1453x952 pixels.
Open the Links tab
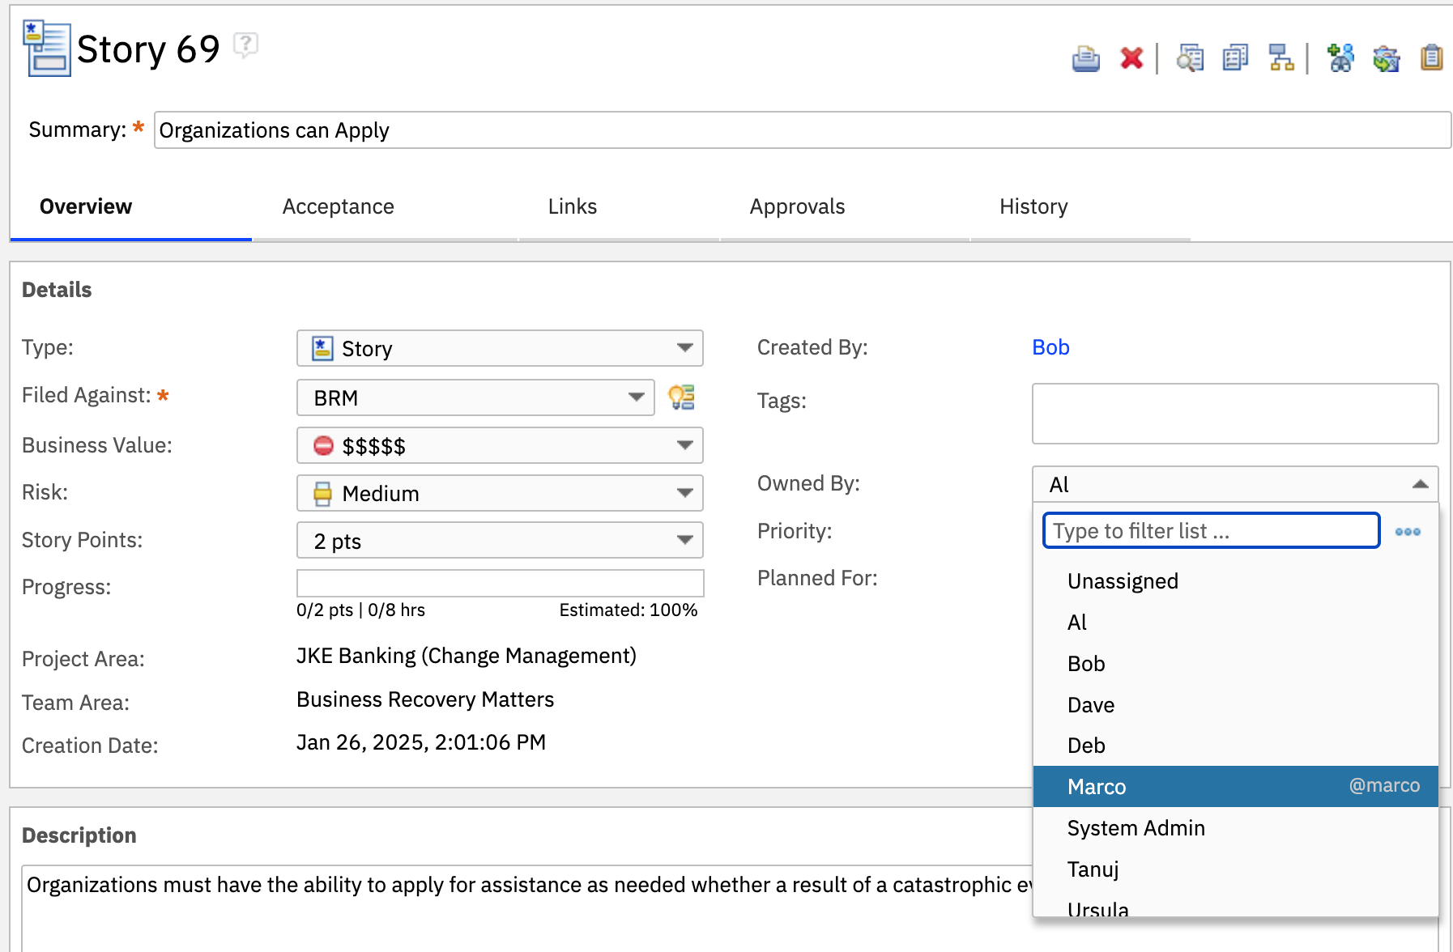(x=573, y=206)
